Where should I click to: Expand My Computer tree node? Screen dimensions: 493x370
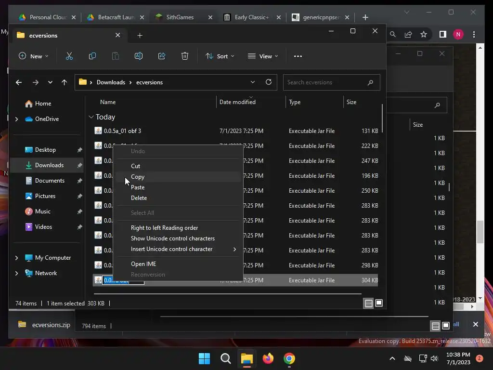point(17,258)
